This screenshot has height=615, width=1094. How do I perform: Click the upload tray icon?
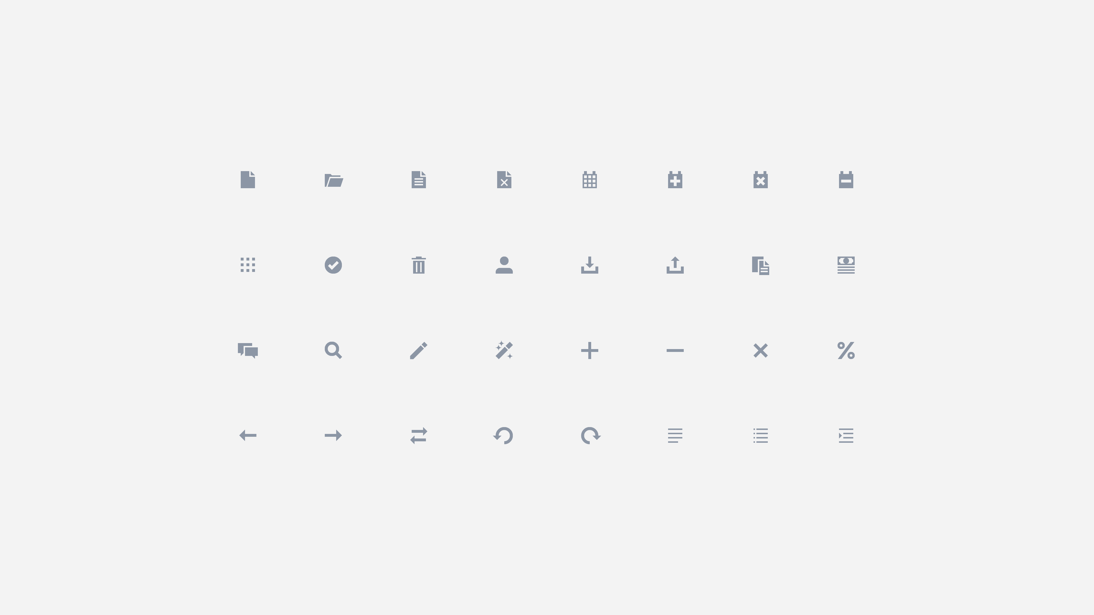(x=675, y=265)
